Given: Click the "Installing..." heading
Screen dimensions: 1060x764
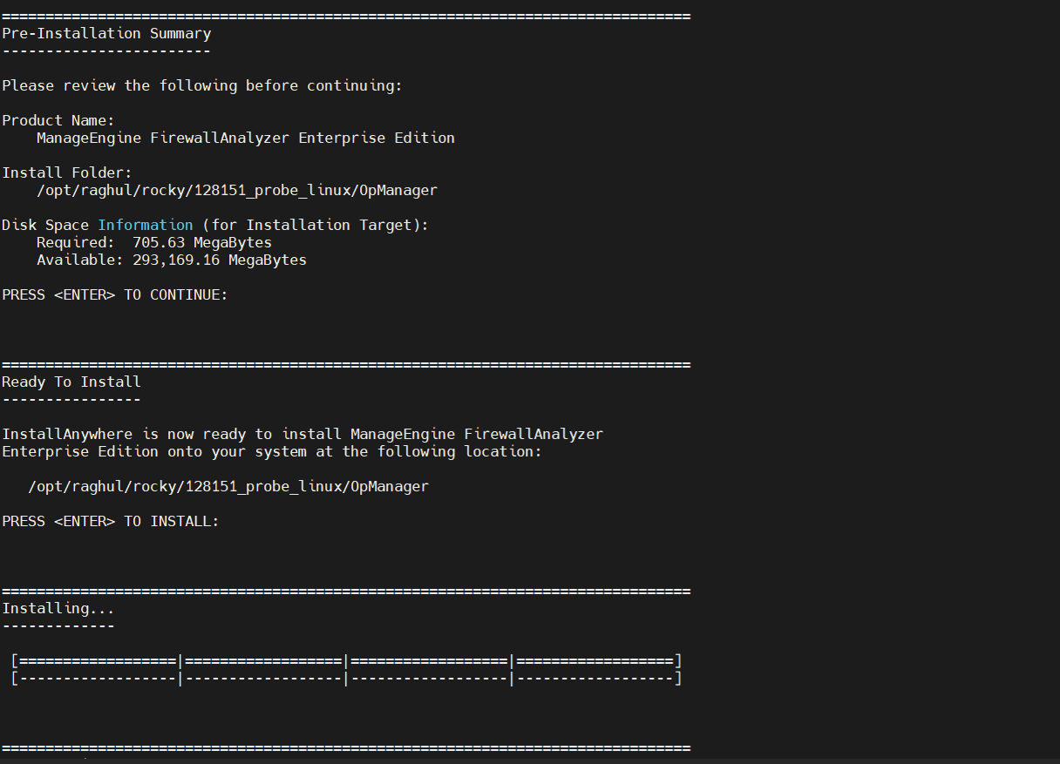Looking at the screenshot, I should (x=58, y=608).
